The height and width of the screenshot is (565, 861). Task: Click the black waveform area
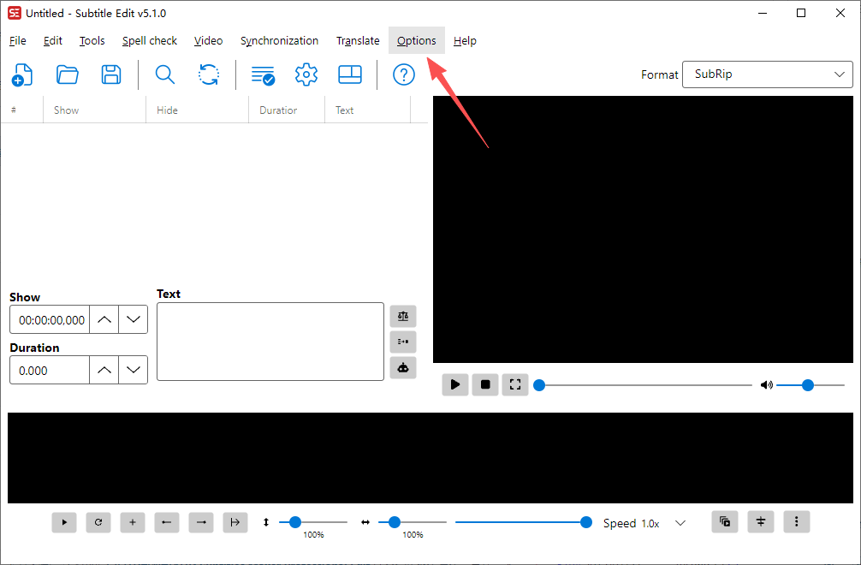430,458
